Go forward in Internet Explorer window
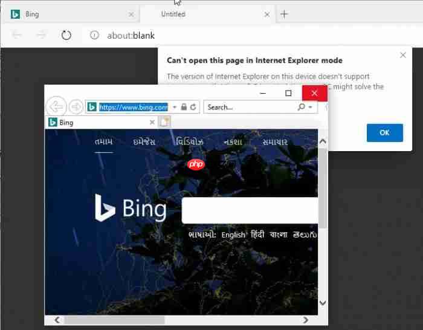Viewport: 423px width, 330px height. pos(76,107)
